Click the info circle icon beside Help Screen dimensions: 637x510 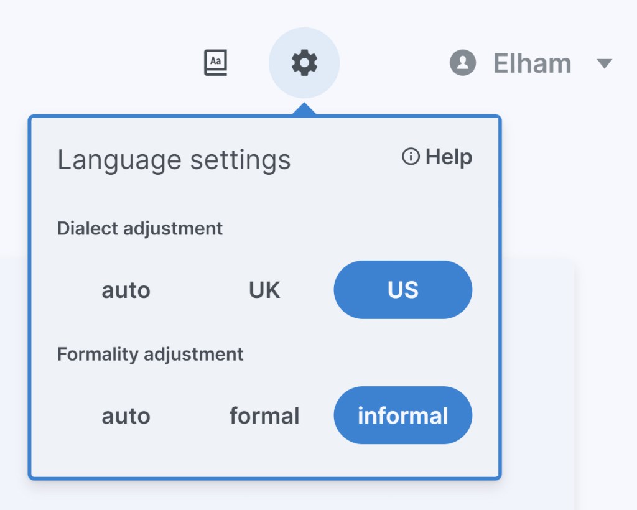411,157
